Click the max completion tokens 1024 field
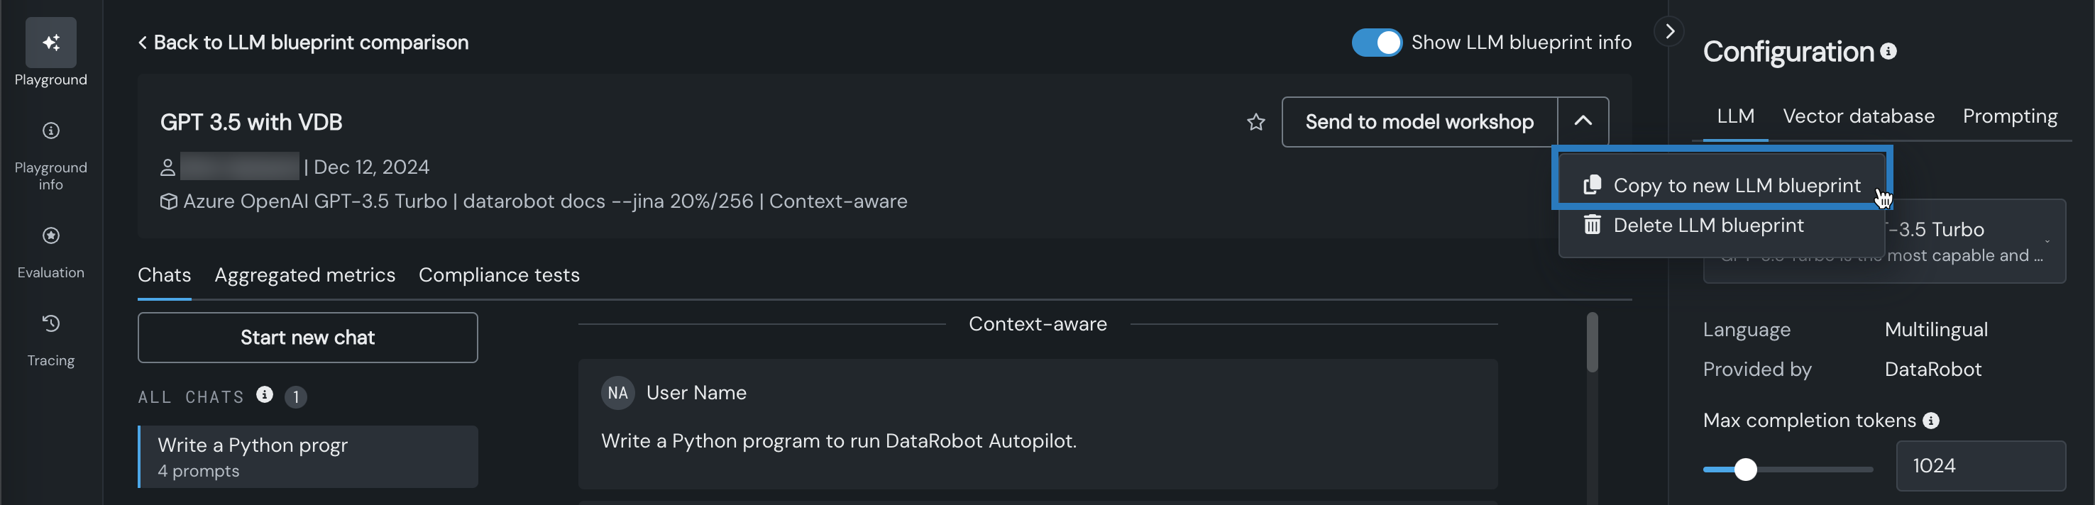Viewport: 2095px width, 505px height. click(1979, 466)
